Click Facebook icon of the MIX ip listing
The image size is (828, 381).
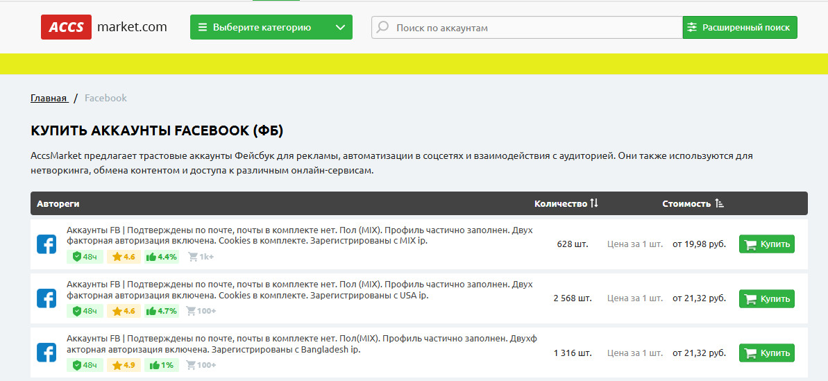coord(47,244)
